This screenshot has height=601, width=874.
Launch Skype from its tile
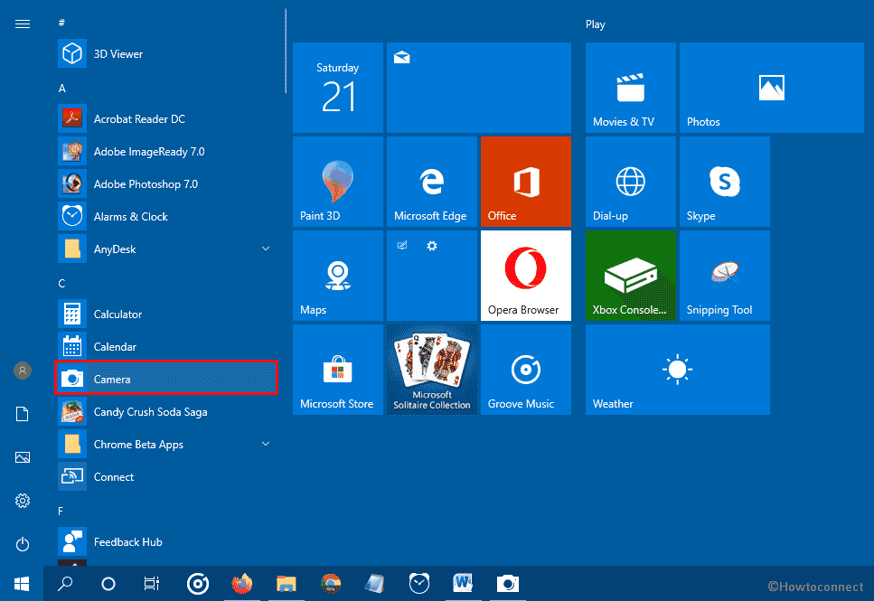(x=723, y=181)
